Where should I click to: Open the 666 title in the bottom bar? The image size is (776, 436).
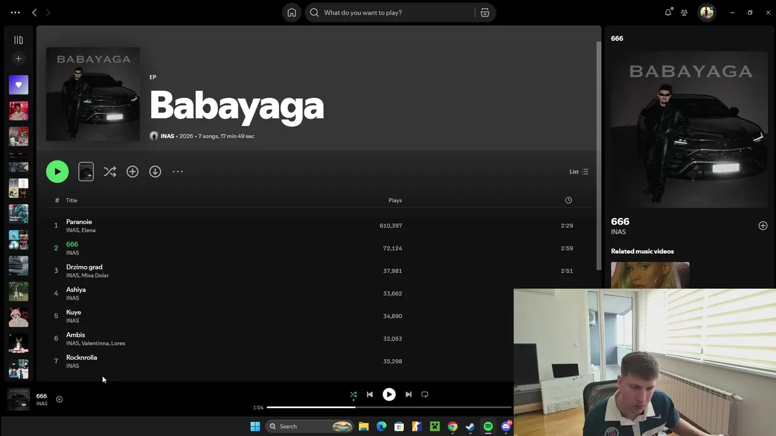coord(41,396)
